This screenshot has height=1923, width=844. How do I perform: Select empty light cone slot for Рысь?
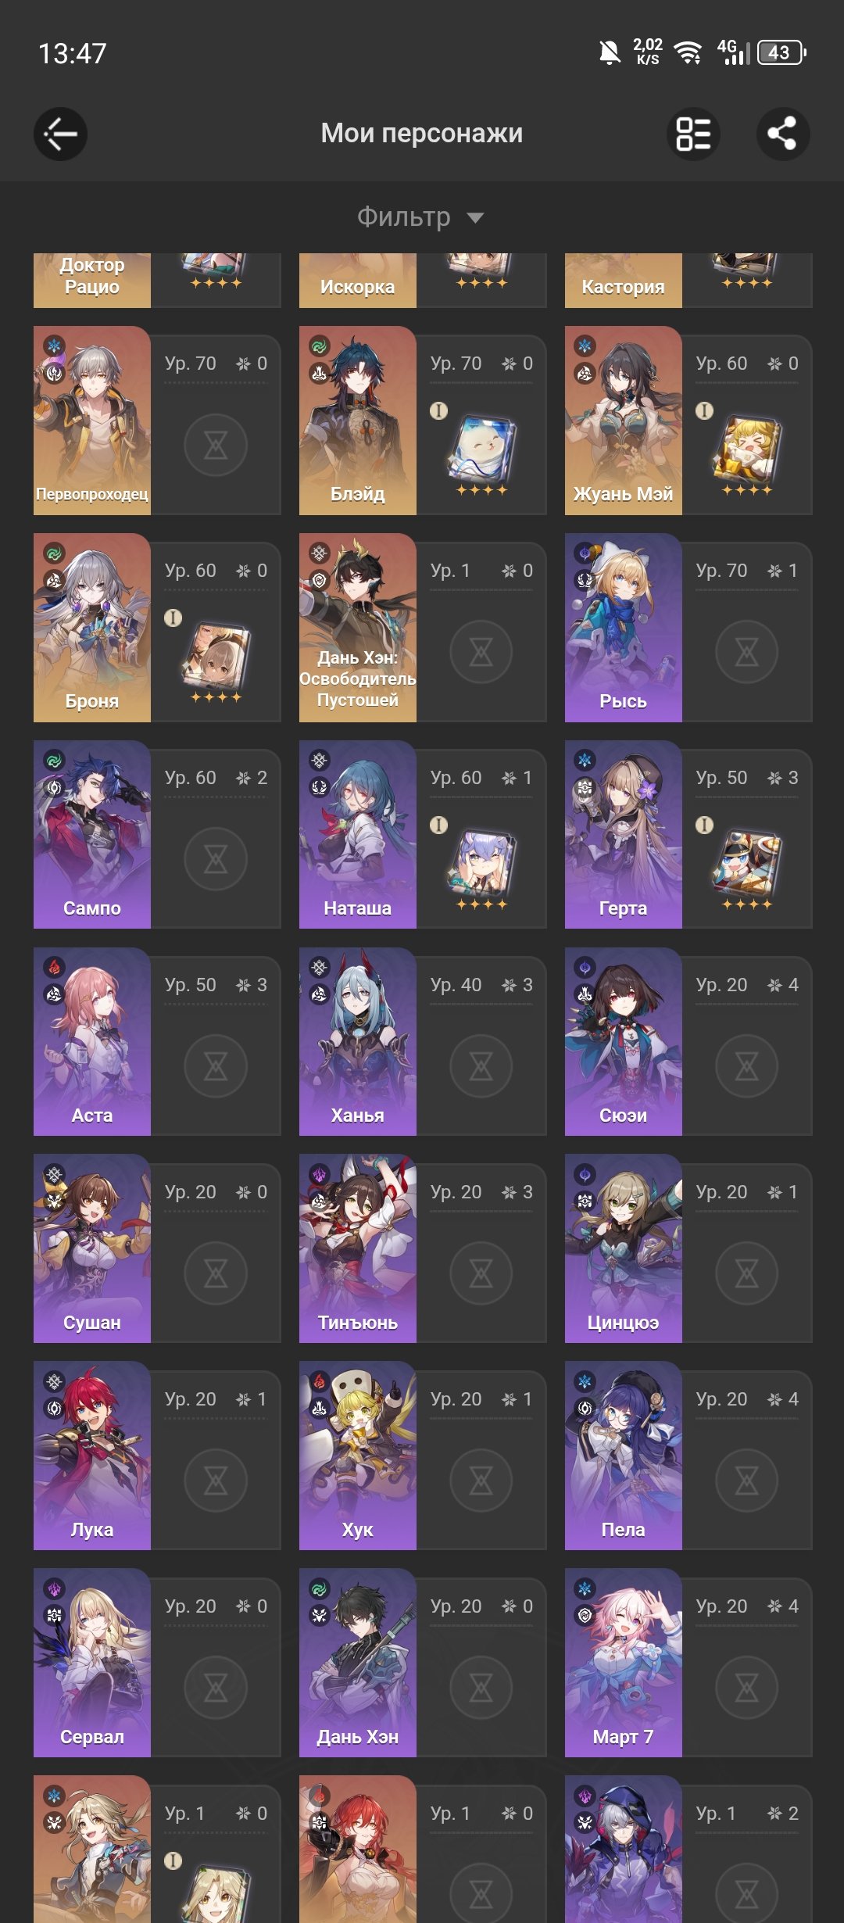click(x=747, y=652)
